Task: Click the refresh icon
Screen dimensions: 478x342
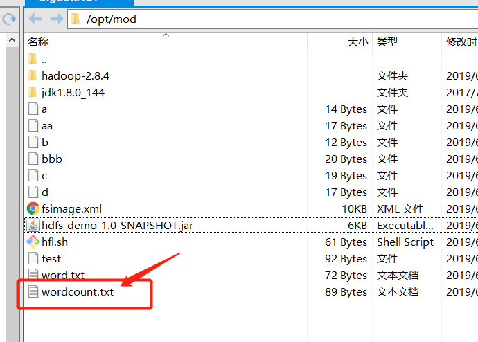Action: point(9,19)
